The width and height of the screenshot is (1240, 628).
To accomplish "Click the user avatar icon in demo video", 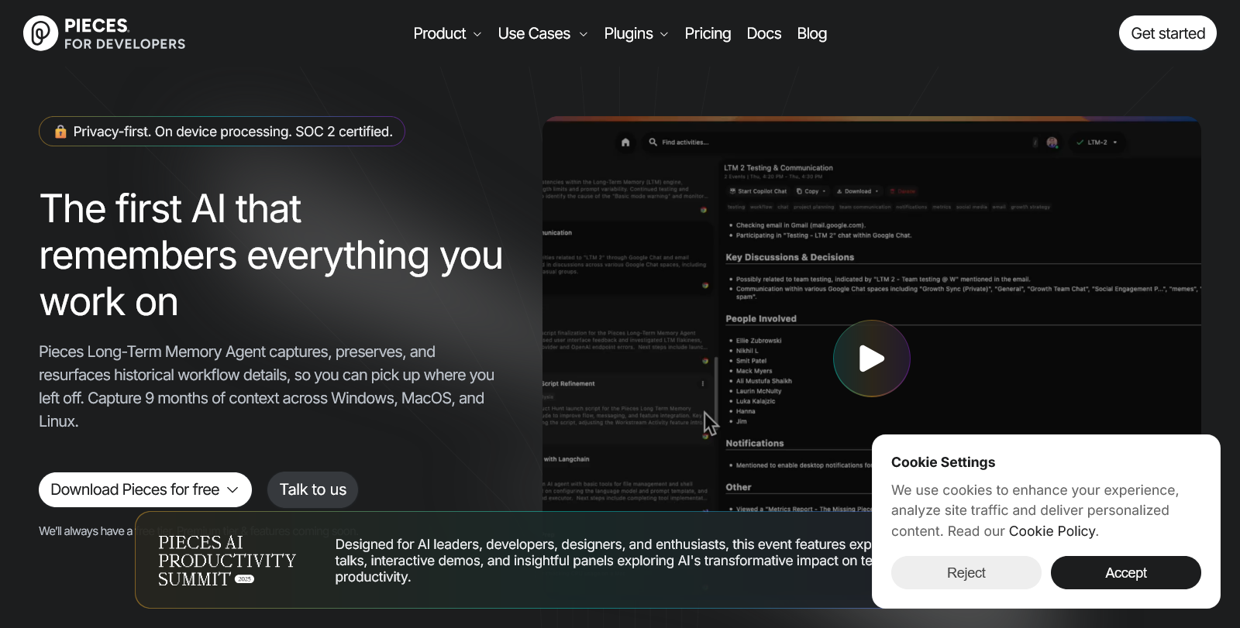I will tap(1052, 142).
